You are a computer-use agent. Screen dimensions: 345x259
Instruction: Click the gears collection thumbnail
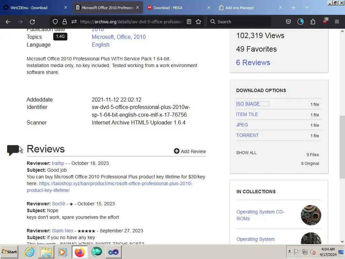(311, 215)
